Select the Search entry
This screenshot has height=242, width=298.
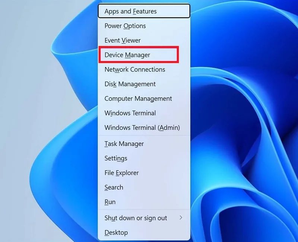(x=144, y=187)
